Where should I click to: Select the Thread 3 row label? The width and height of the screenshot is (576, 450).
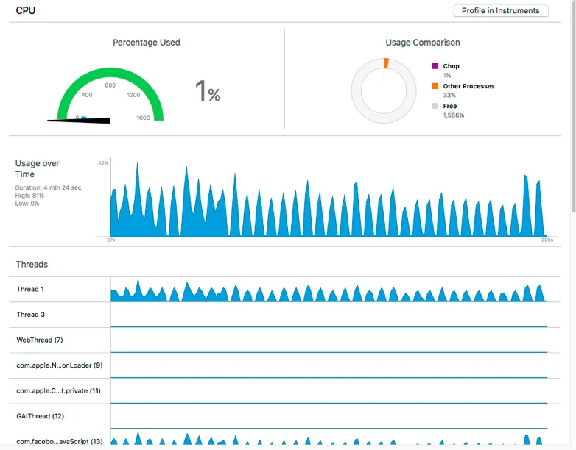30,314
